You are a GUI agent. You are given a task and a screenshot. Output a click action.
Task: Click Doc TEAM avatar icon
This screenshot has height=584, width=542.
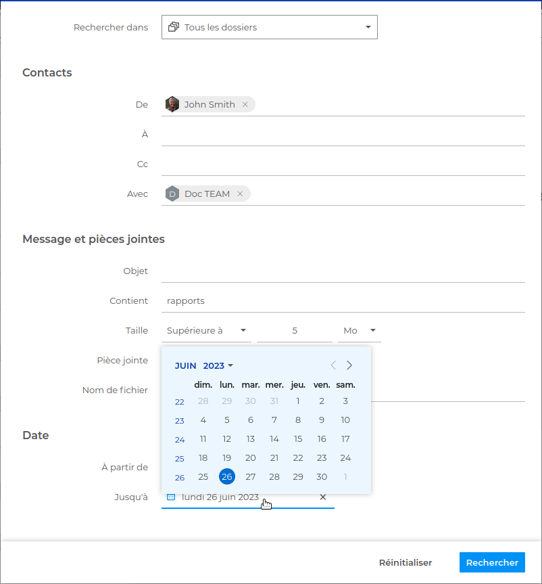click(x=173, y=194)
